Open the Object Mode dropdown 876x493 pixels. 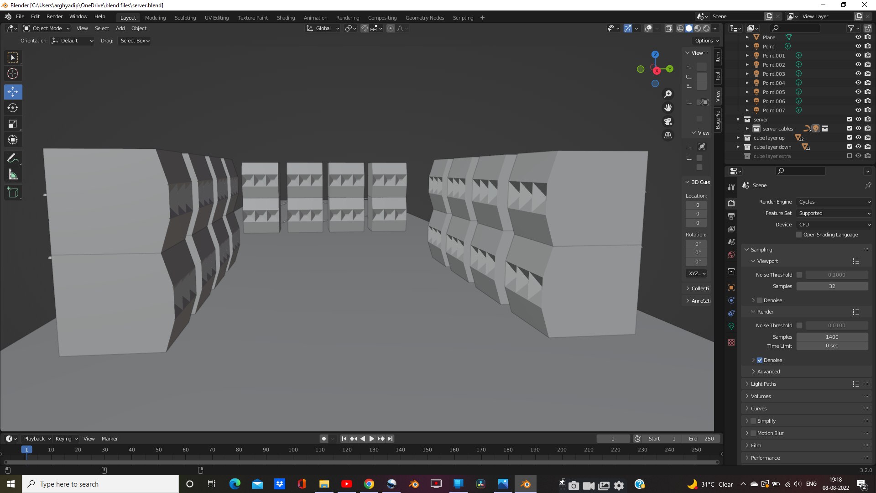47,28
